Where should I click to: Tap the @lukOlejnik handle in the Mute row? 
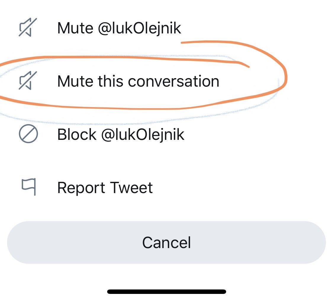click(139, 28)
